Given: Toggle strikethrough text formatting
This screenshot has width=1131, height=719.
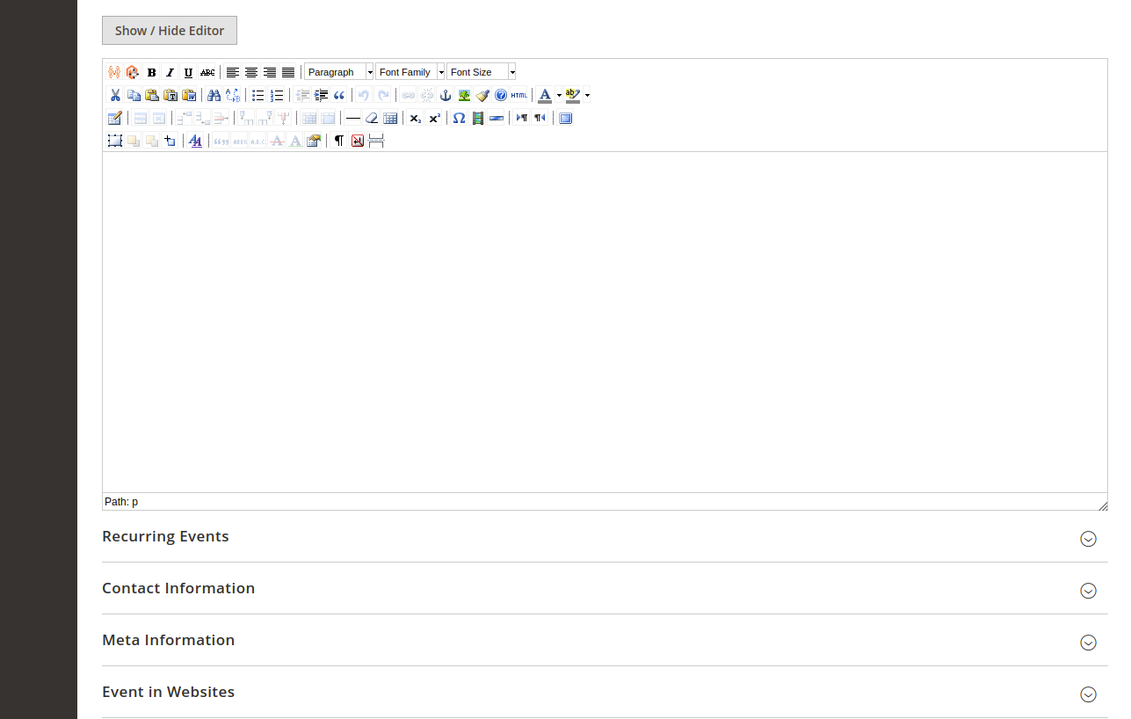Looking at the screenshot, I should click(x=207, y=72).
